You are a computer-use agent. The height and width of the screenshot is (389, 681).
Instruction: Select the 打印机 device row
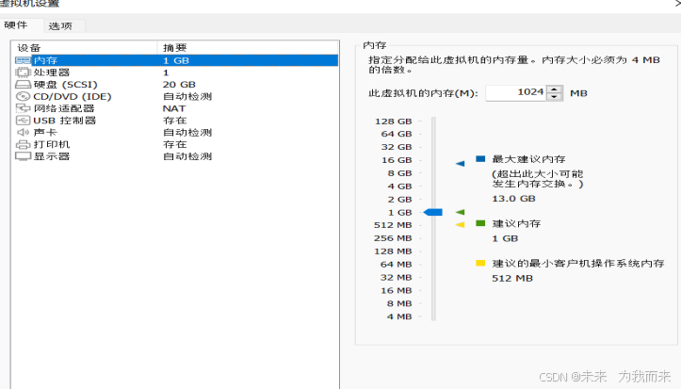tap(176, 144)
